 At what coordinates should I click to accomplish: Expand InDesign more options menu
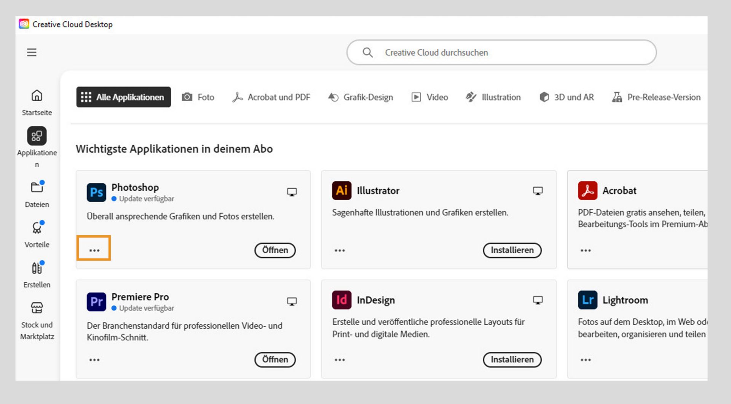point(340,360)
